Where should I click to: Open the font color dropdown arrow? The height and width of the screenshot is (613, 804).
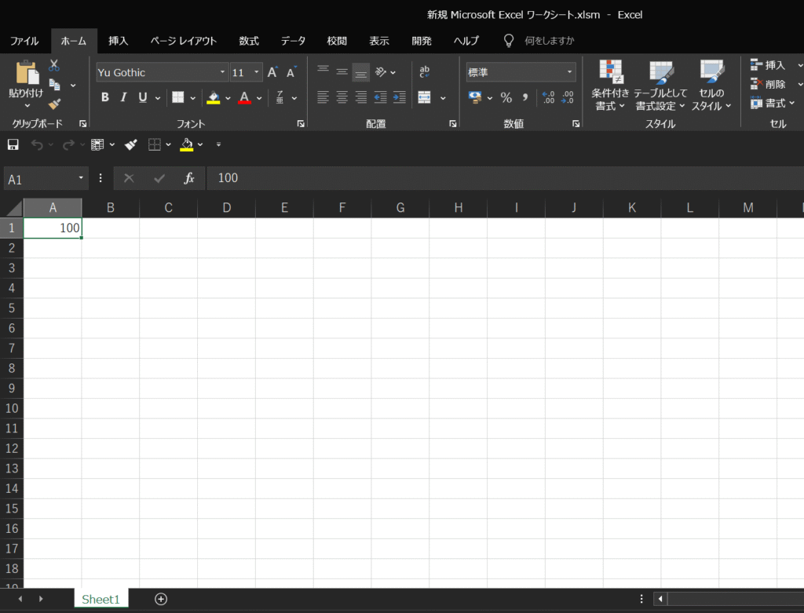[259, 98]
